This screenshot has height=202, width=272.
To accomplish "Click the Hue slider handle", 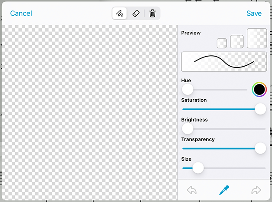I will point(187,90).
